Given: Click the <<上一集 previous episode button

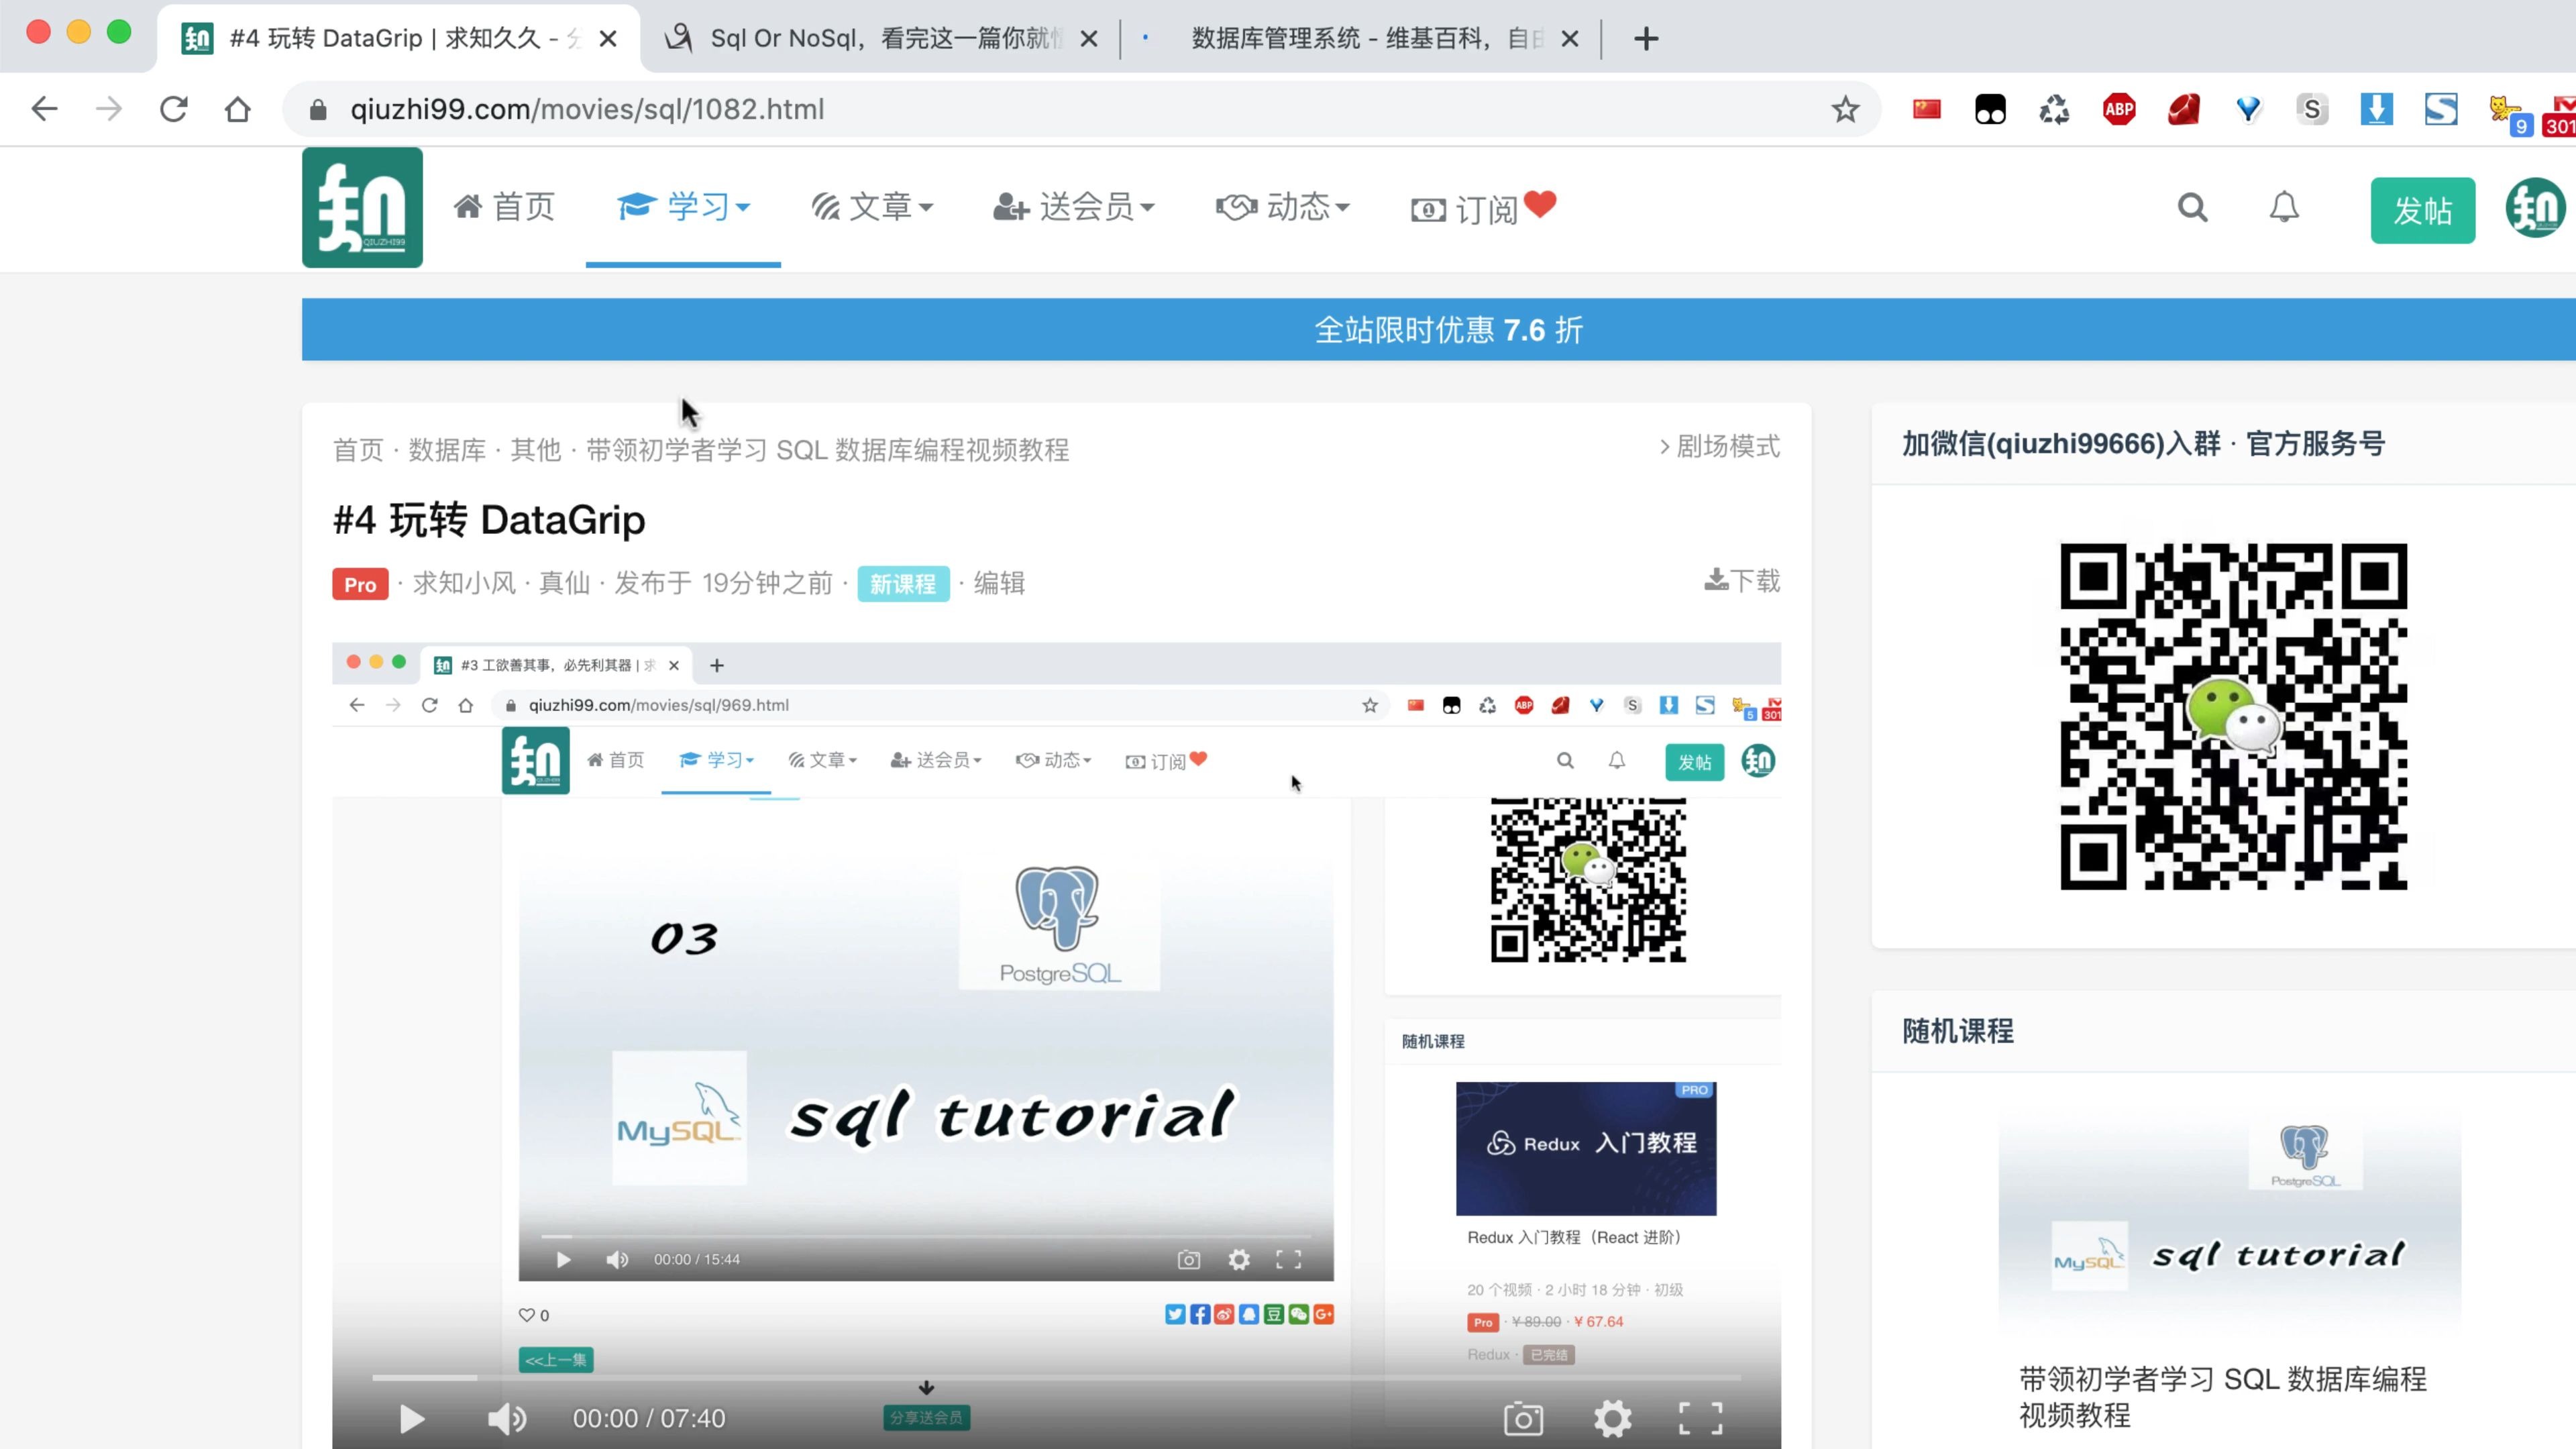Looking at the screenshot, I should (x=552, y=1358).
